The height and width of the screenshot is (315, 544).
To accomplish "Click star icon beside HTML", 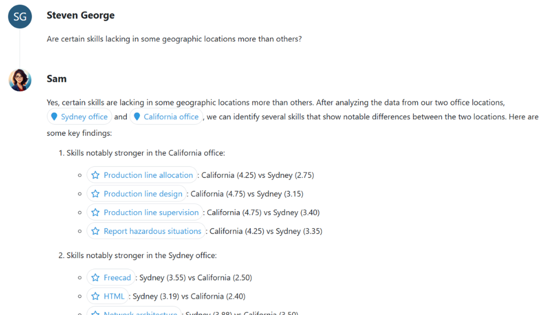I will (x=95, y=297).
